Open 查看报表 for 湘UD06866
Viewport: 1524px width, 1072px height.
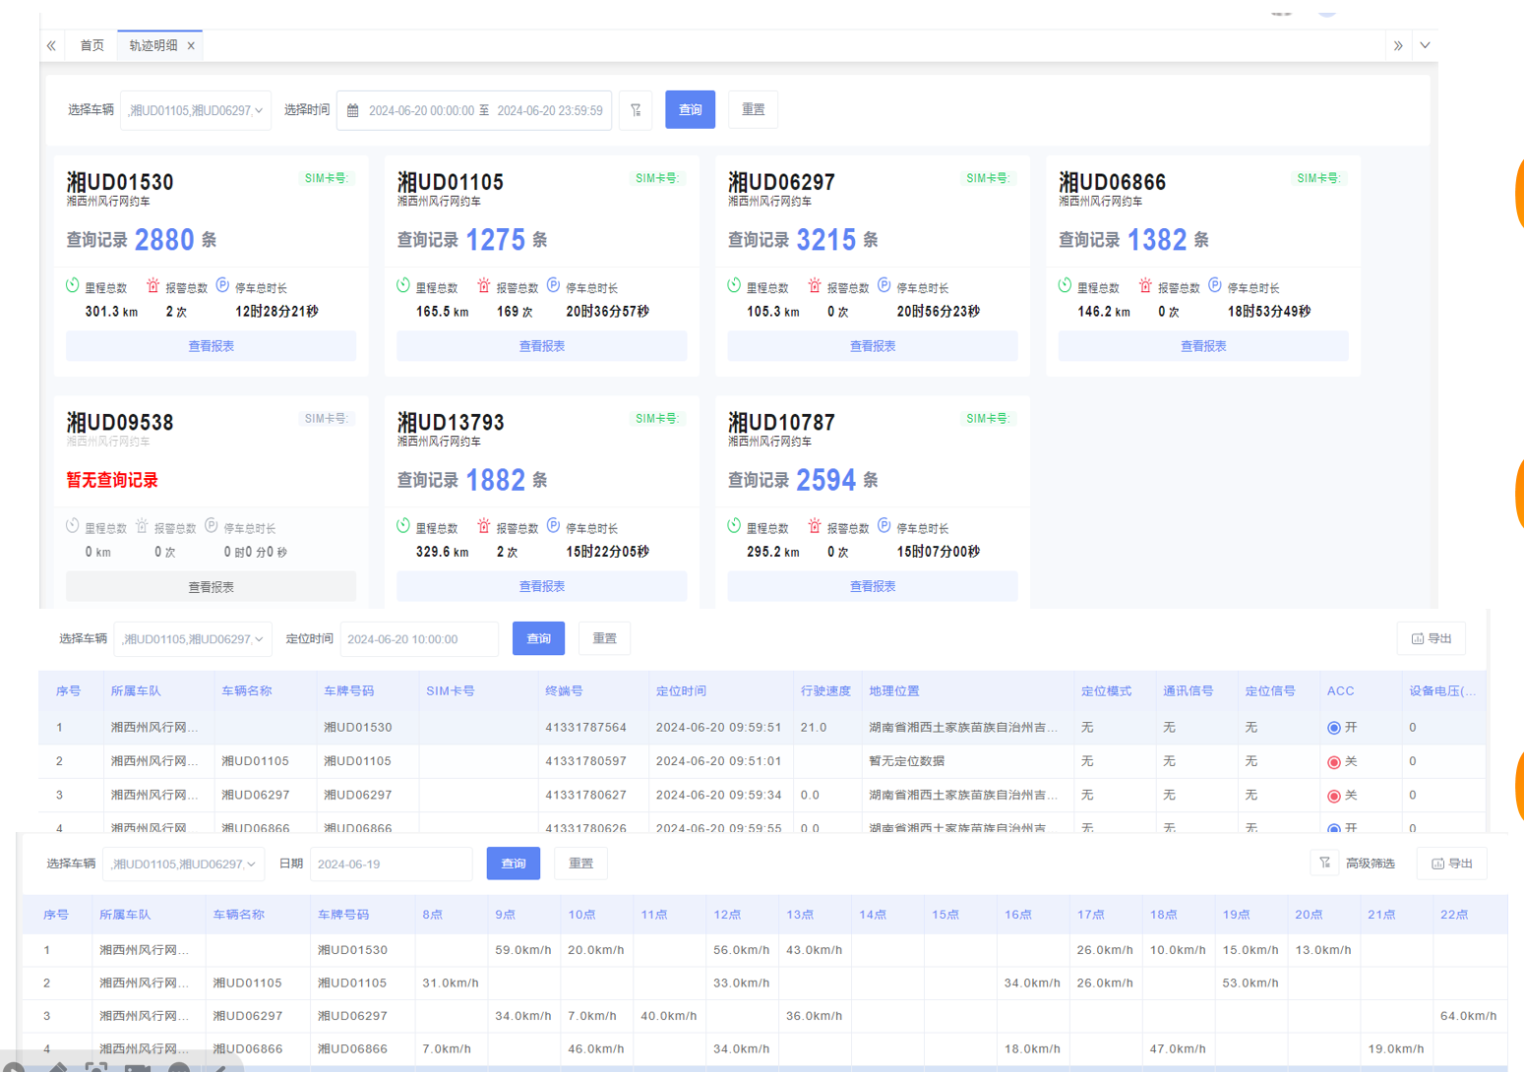coord(1202,346)
